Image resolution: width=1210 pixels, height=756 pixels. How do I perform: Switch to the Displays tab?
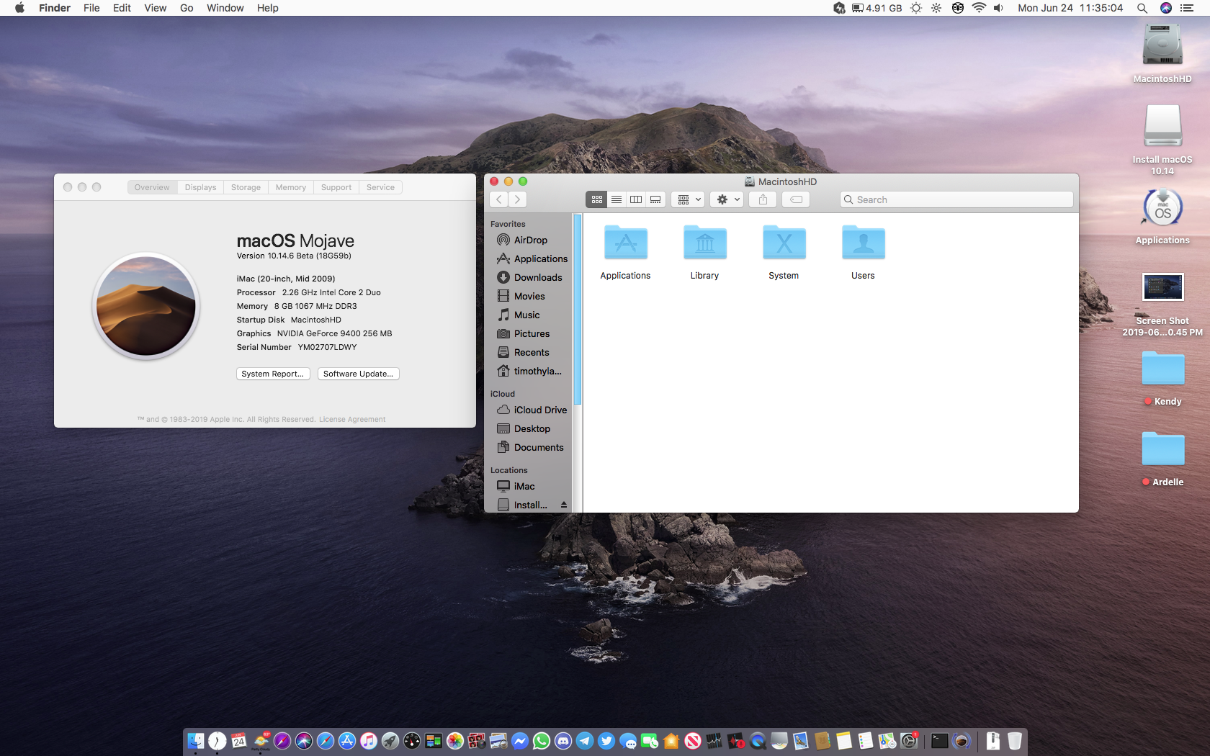click(x=200, y=187)
